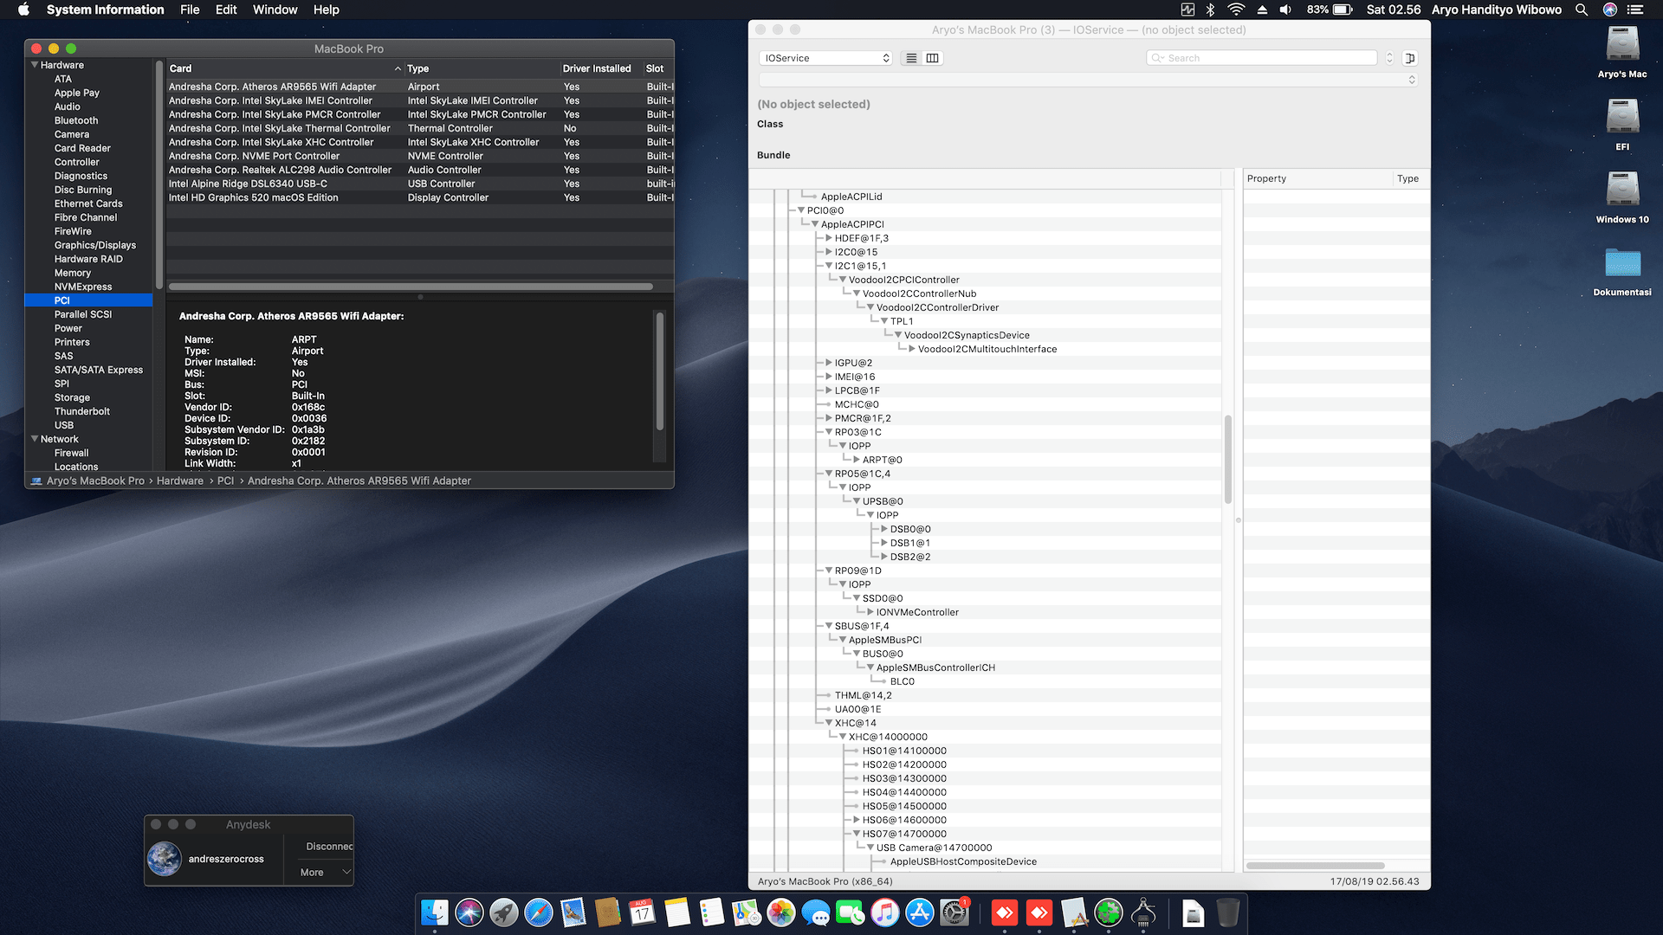Open System Preferences in the dock
The image size is (1663, 935).
(954, 912)
